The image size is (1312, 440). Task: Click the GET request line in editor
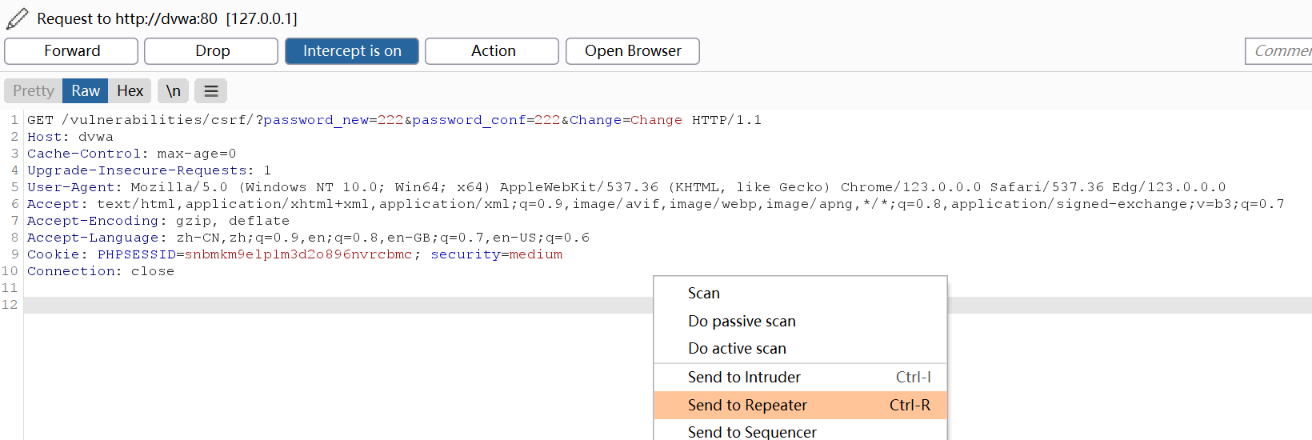point(394,120)
